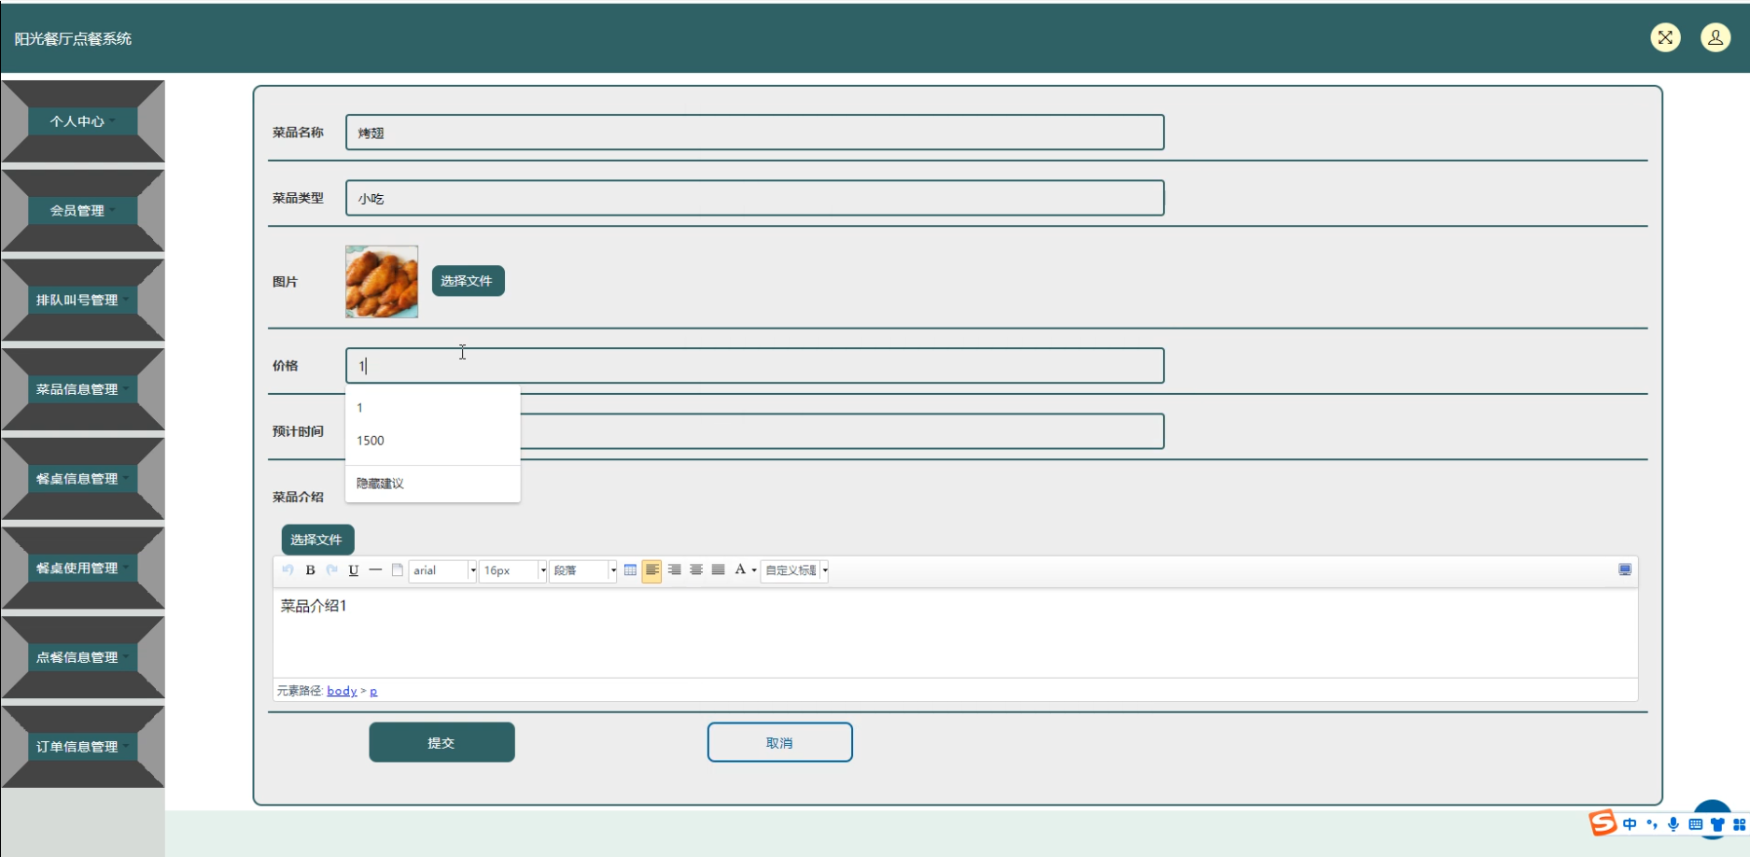Toggle editor fullscreen icon at toolbar right

[x=1625, y=569]
